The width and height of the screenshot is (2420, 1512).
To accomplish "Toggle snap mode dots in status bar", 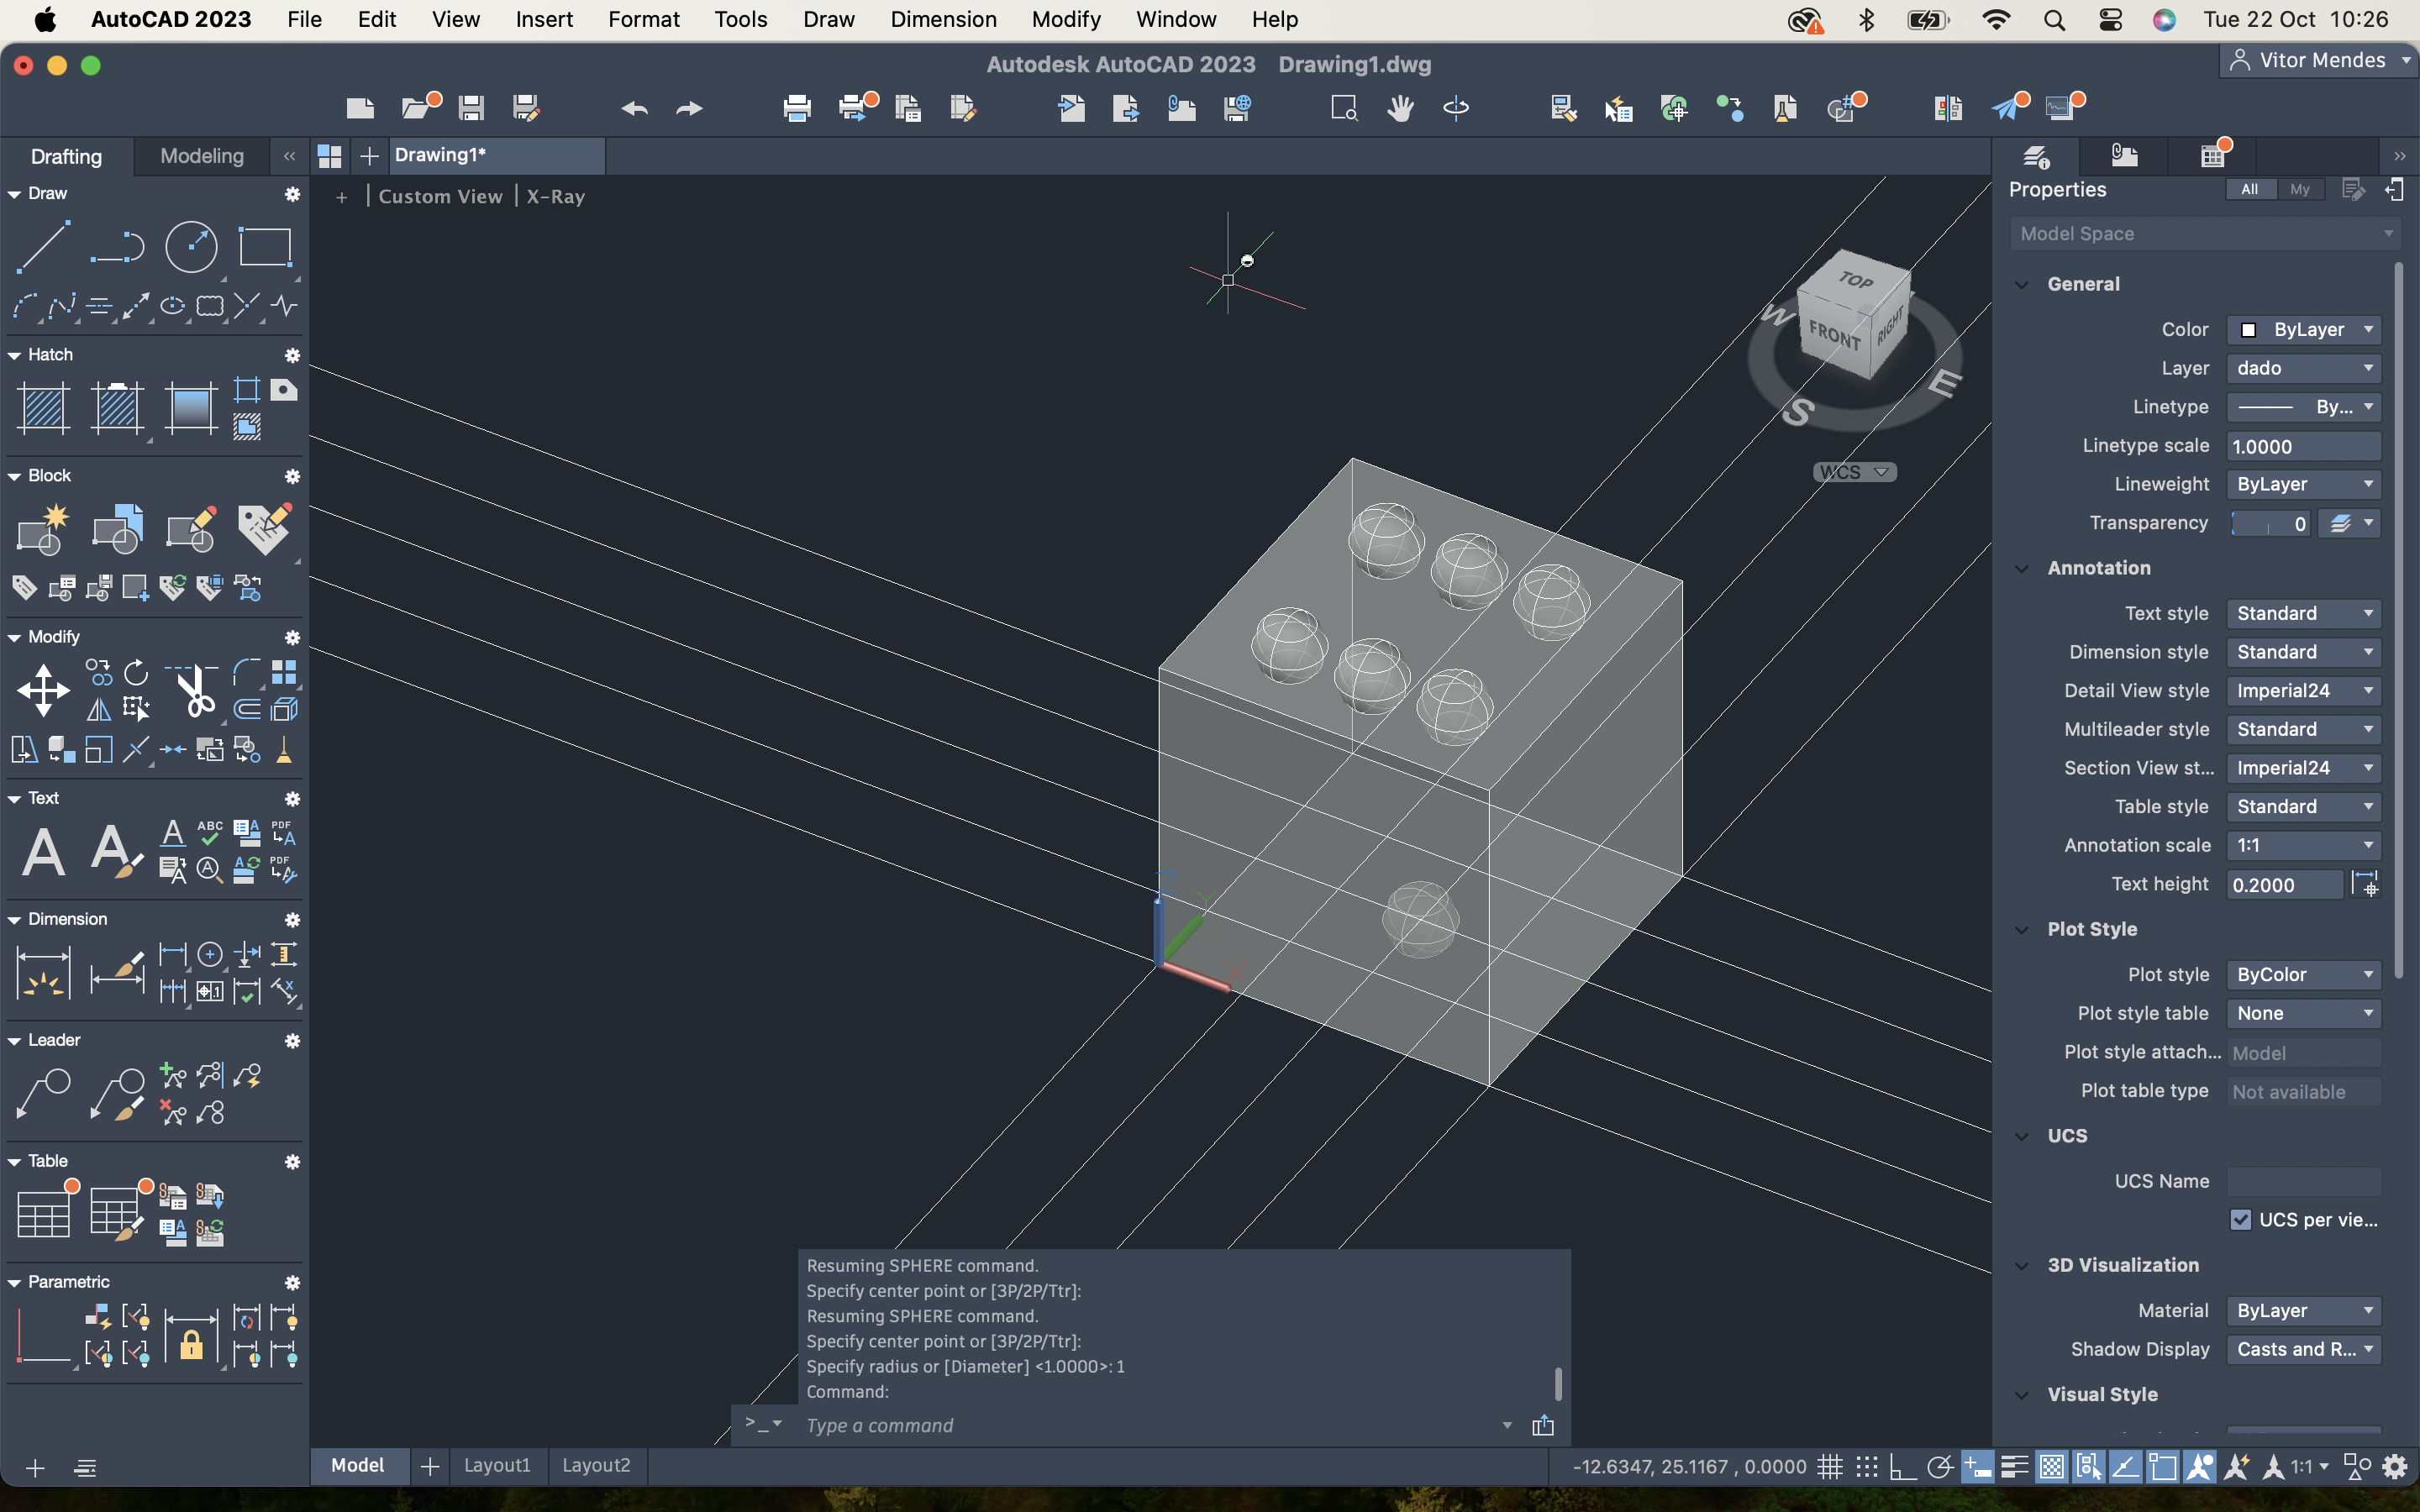I will (x=1866, y=1467).
